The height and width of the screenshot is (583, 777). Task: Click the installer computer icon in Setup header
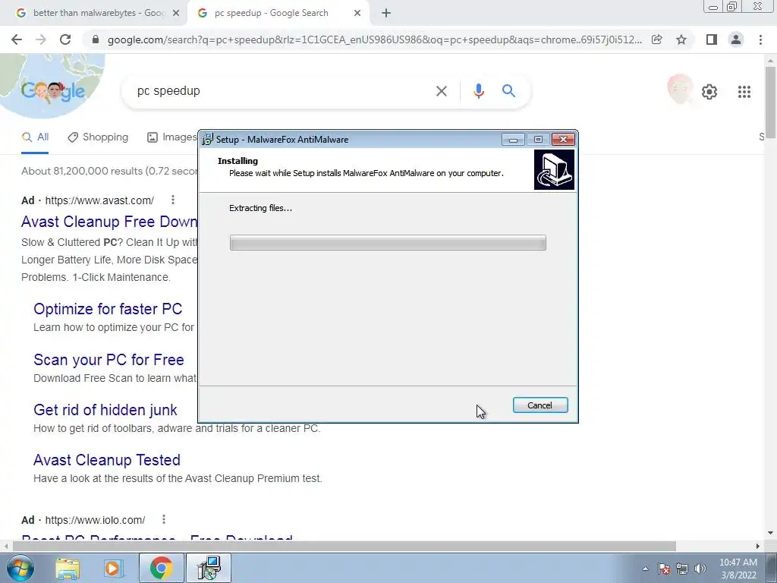tap(554, 169)
